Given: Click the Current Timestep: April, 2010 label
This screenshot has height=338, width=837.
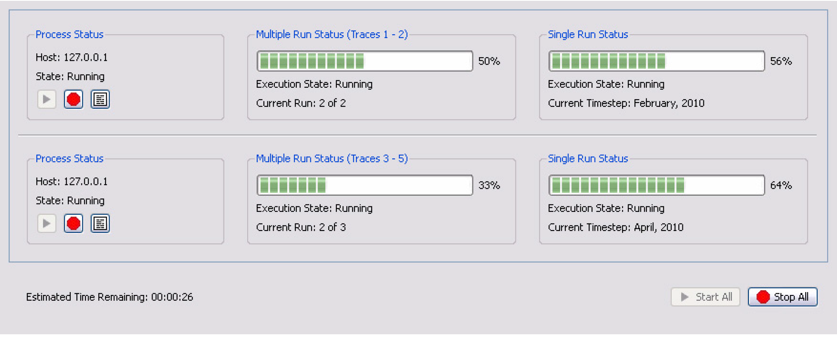Looking at the screenshot, I should click(x=616, y=228).
